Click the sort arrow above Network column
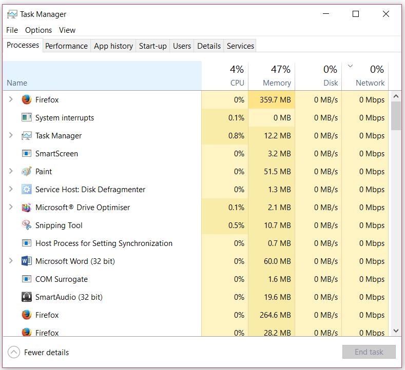The height and width of the screenshot is (370, 405). pos(350,66)
